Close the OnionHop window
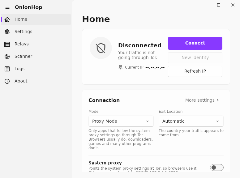Screen dimensions: 240x178 tap(233, 5)
